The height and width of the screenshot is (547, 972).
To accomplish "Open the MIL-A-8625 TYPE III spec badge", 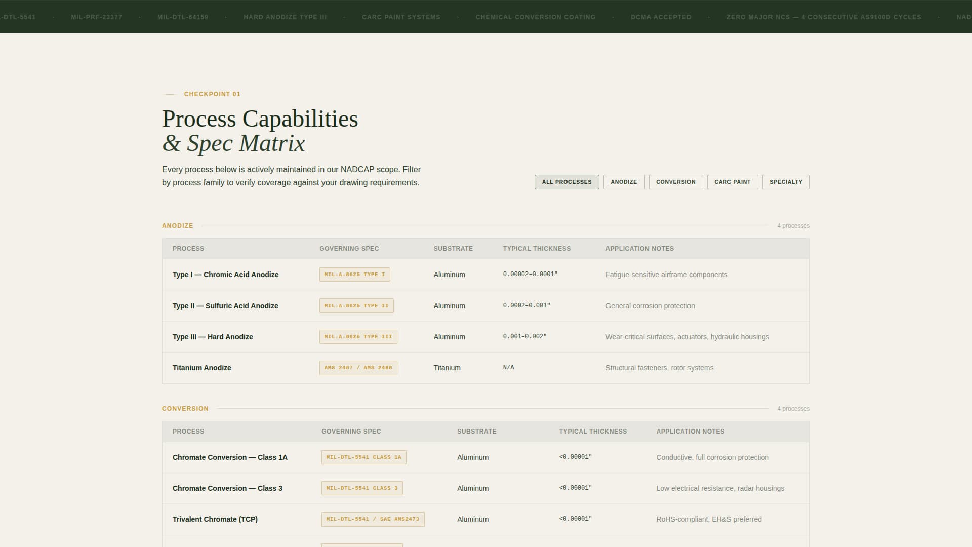I will 358,336.
